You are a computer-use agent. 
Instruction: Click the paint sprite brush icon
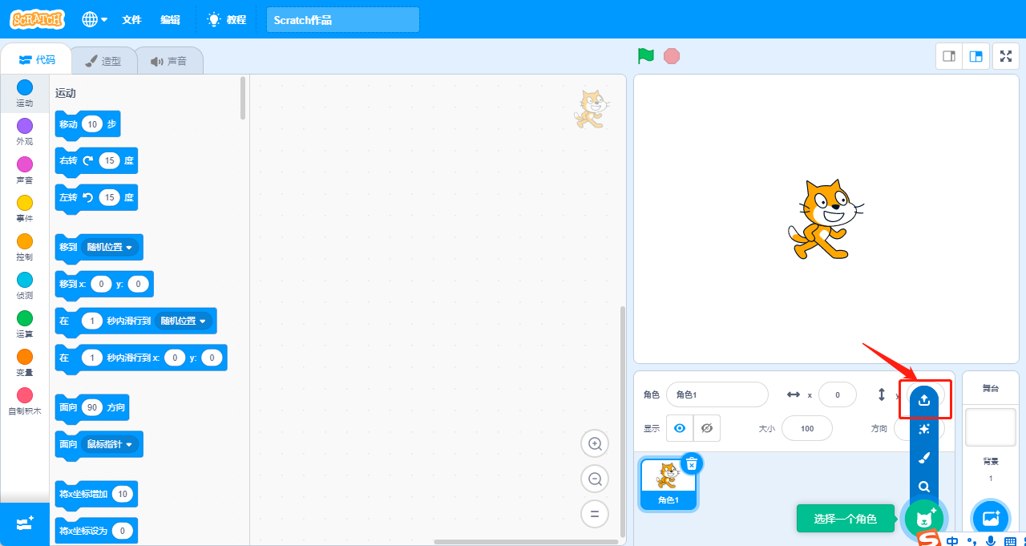(924, 458)
